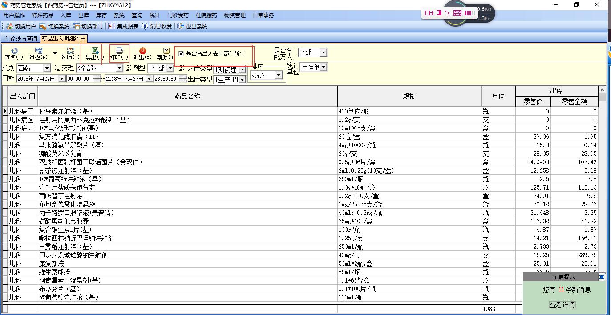Open the 出库 menu
Viewport: 611px width, 315px height.
point(84,16)
